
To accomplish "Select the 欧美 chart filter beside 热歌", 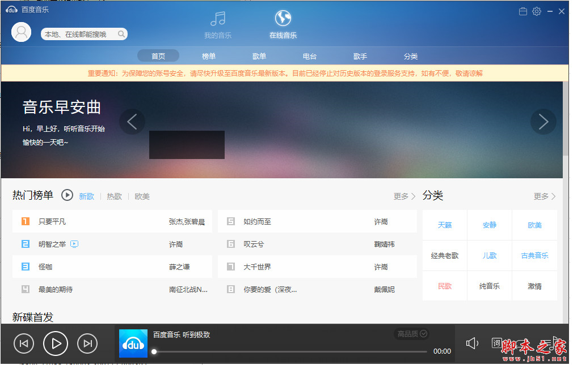I will coord(142,196).
